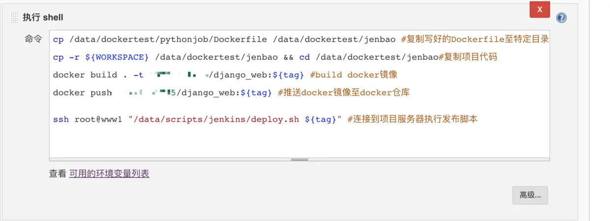
Task: Click the #推送docker镜像至docker仓库 comment
Action: (343, 93)
